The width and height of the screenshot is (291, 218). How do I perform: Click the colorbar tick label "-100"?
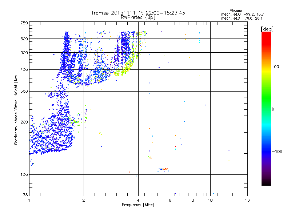277,152
